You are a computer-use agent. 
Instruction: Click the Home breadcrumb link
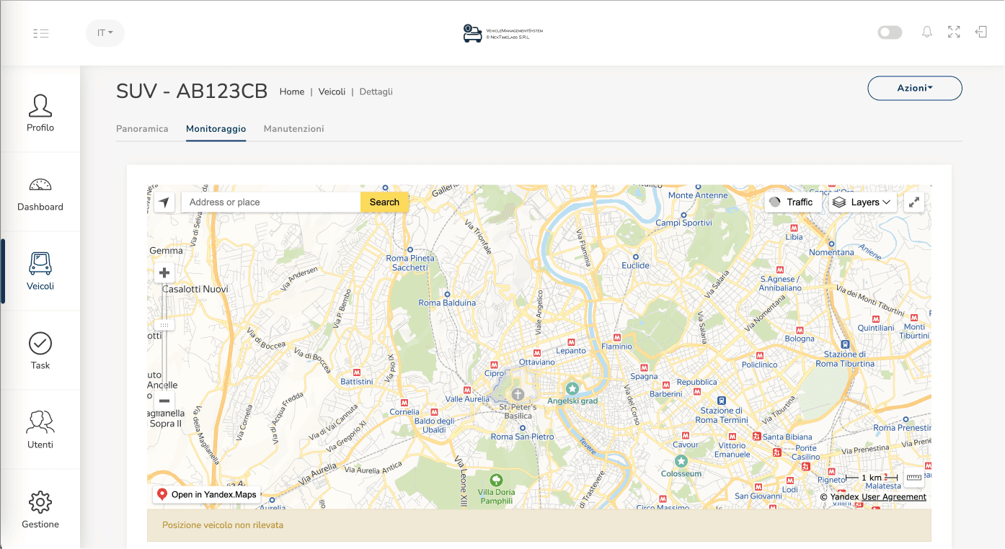[292, 91]
